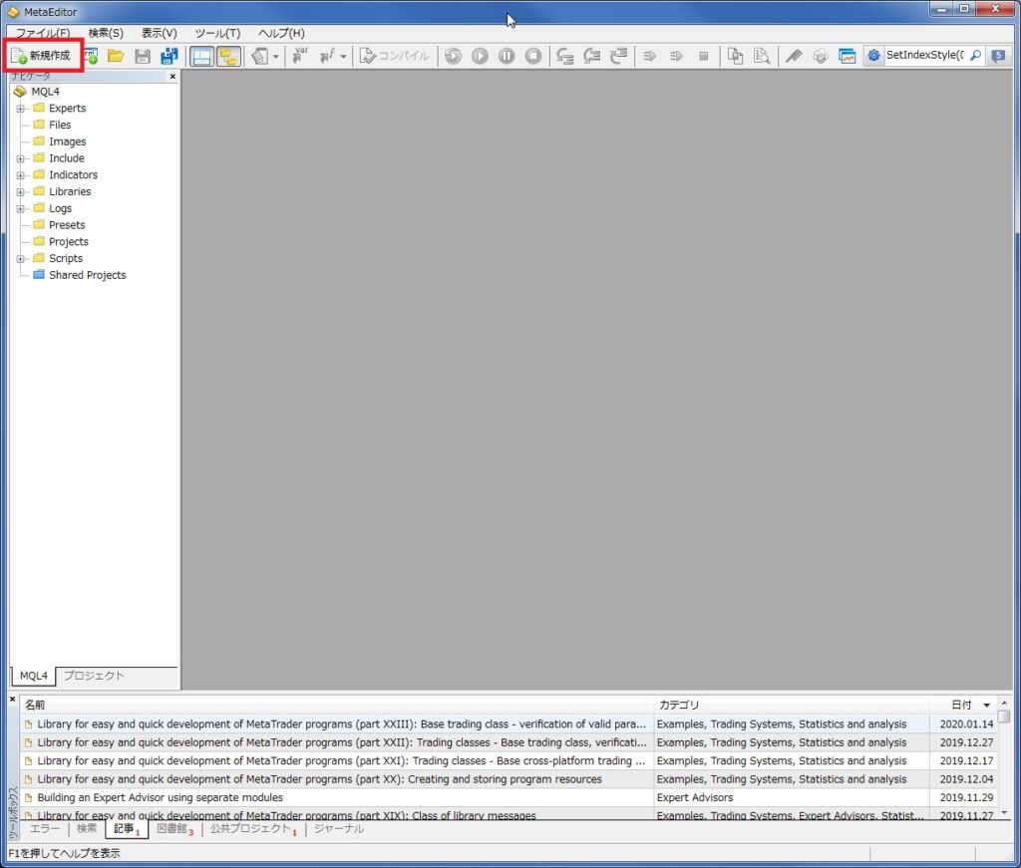Switch to the プロジェクト tab in Navigator
The height and width of the screenshot is (868, 1021).
click(x=94, y=676)
